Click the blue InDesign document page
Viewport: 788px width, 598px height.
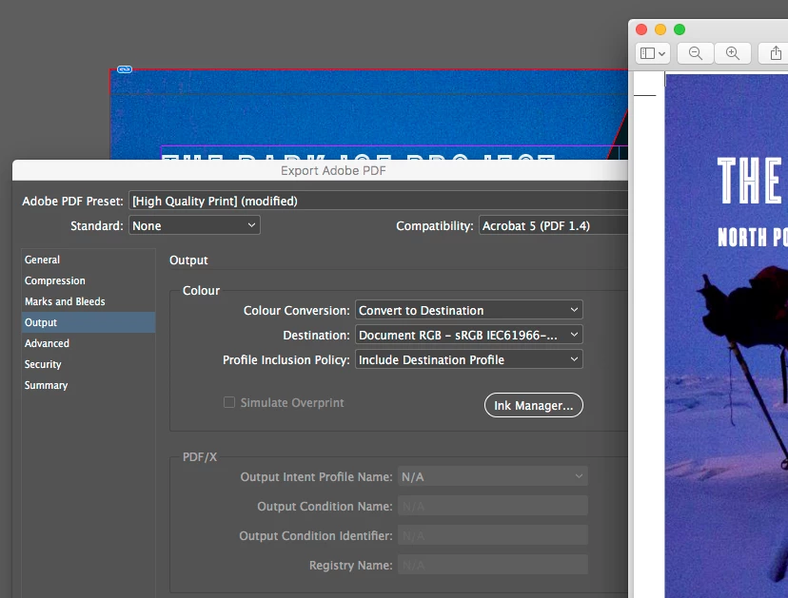368,114
